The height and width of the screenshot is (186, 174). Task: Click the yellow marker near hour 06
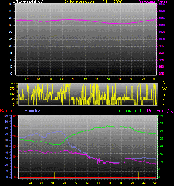[x=54, y=175]
